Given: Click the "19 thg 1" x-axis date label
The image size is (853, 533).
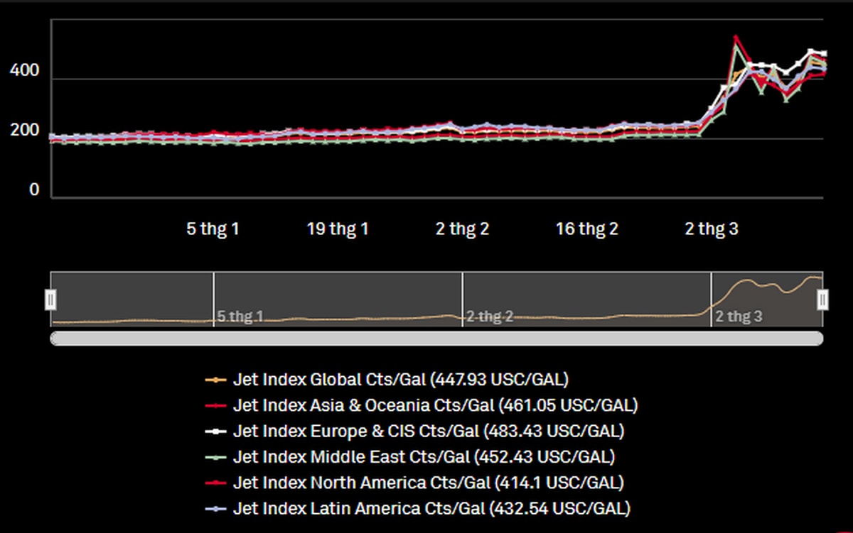Looking at the screenshot, I should (x=338, y=229).
